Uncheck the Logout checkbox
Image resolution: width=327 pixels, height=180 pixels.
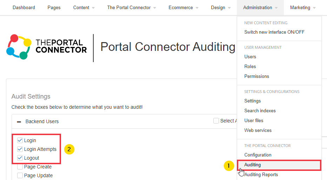(x=20, y=158)
